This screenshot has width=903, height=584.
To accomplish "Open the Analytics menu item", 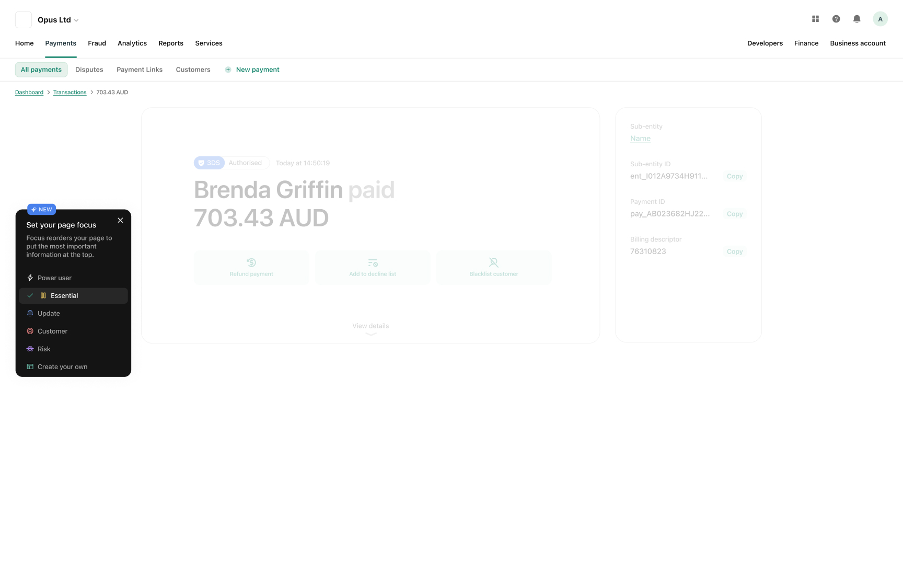I will pos(132,43).
